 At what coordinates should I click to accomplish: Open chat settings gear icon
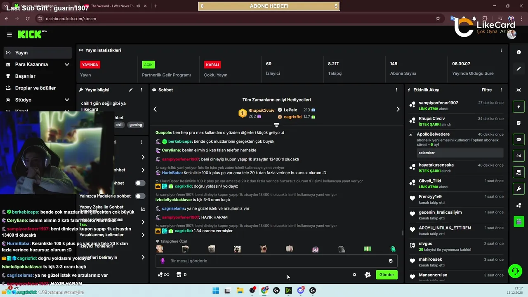(x=354, y=275)
